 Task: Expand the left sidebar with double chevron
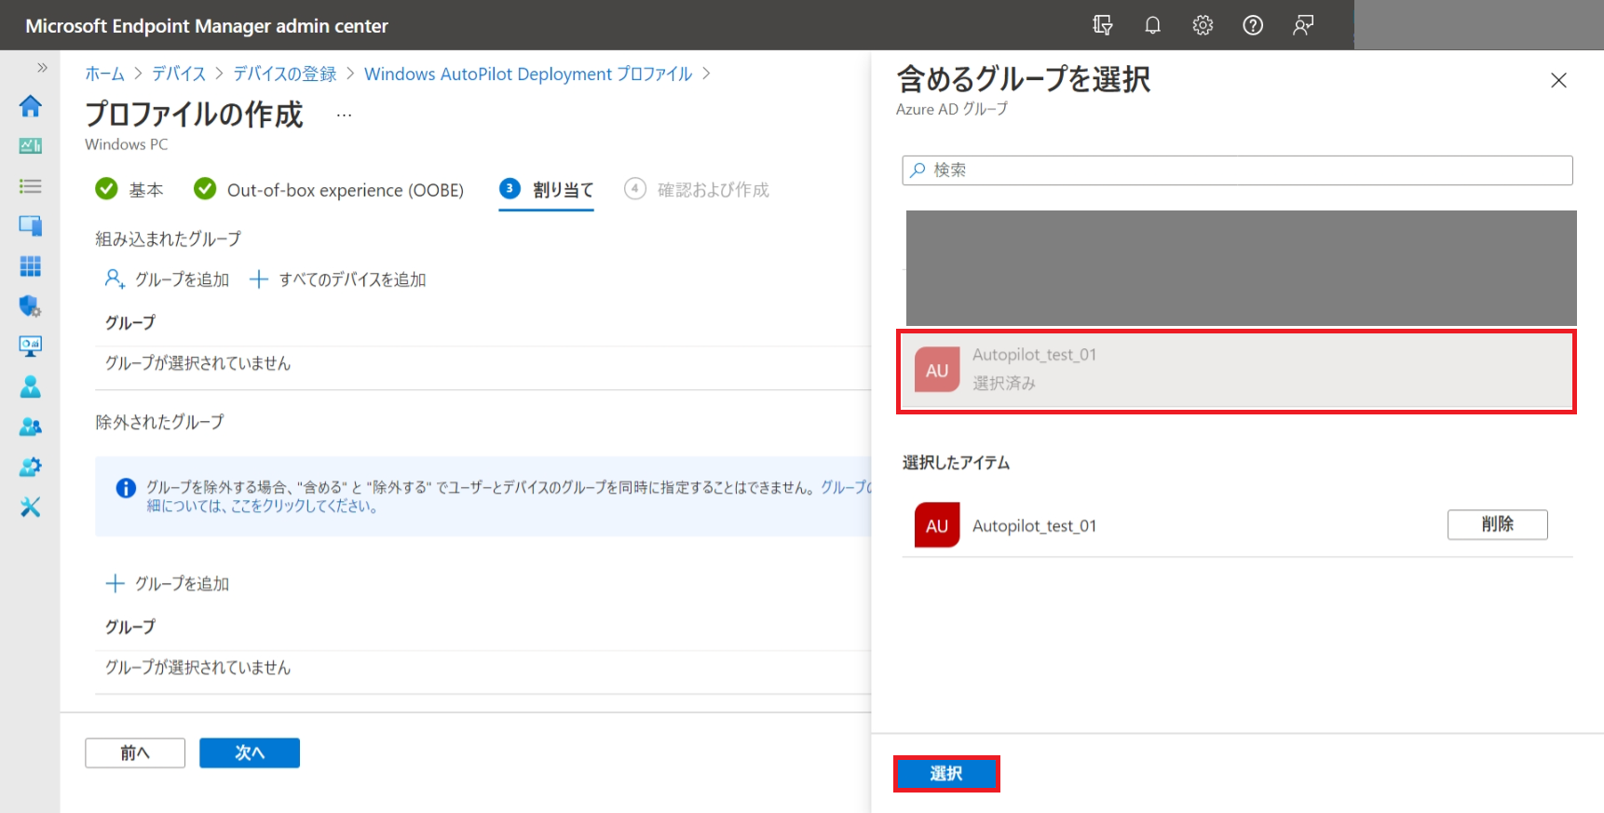click(42, 67)
